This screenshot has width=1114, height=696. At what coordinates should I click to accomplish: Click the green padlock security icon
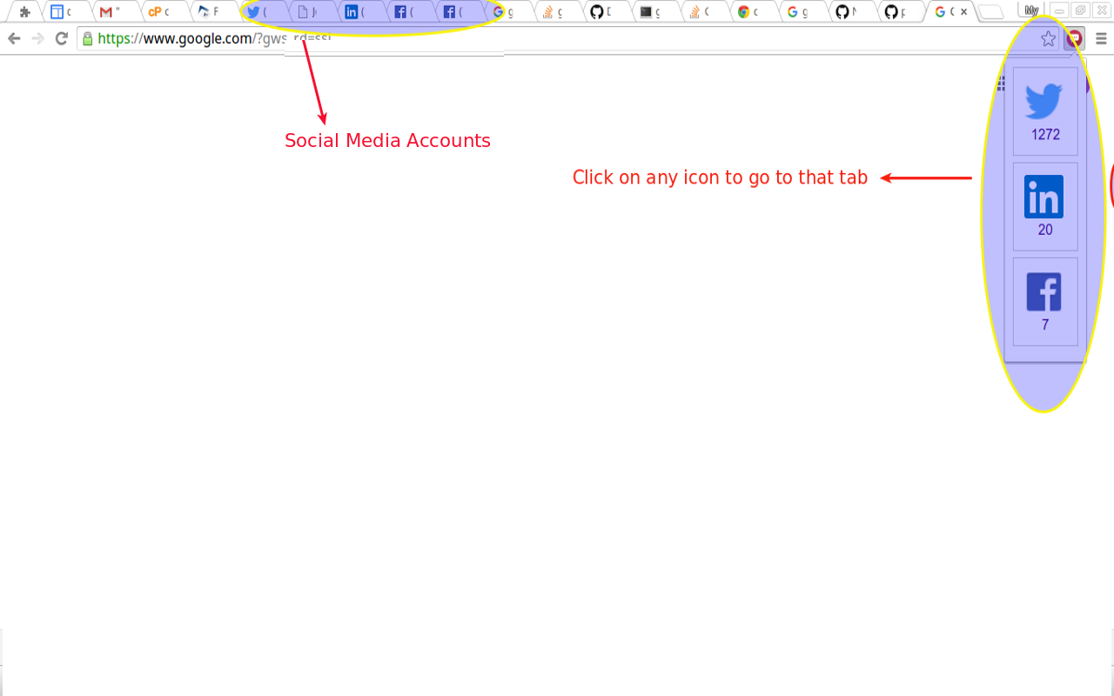pyautogui.click(x=87, y=38)
